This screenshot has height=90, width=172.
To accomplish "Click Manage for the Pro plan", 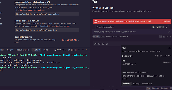I will [167, 62].
